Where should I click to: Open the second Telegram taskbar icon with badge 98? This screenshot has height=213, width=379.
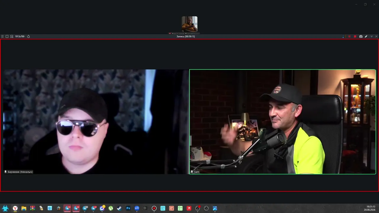[76, 208]
